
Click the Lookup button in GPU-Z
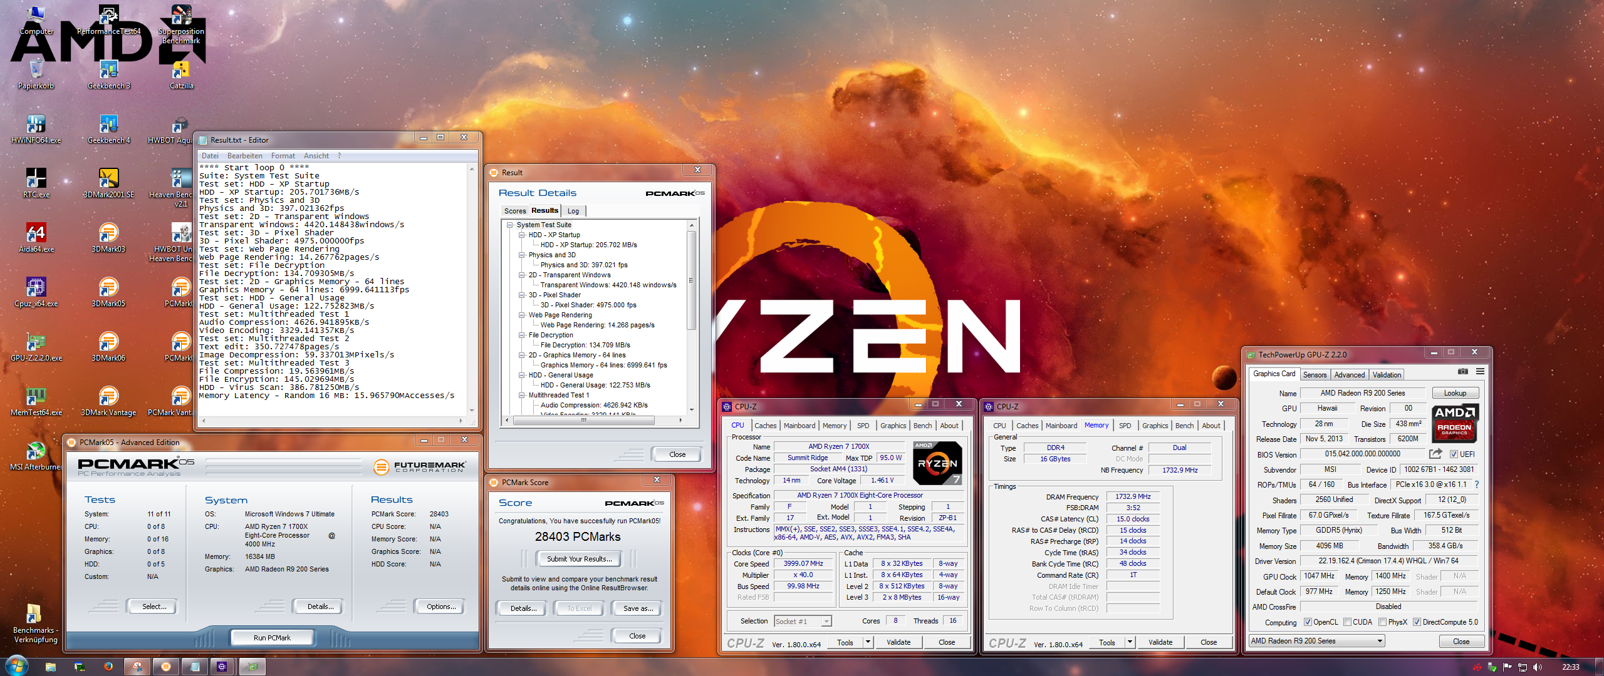(x=1455, y=393)
